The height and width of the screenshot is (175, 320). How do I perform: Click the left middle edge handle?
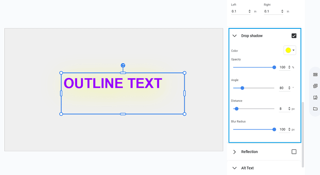[61, 93]
